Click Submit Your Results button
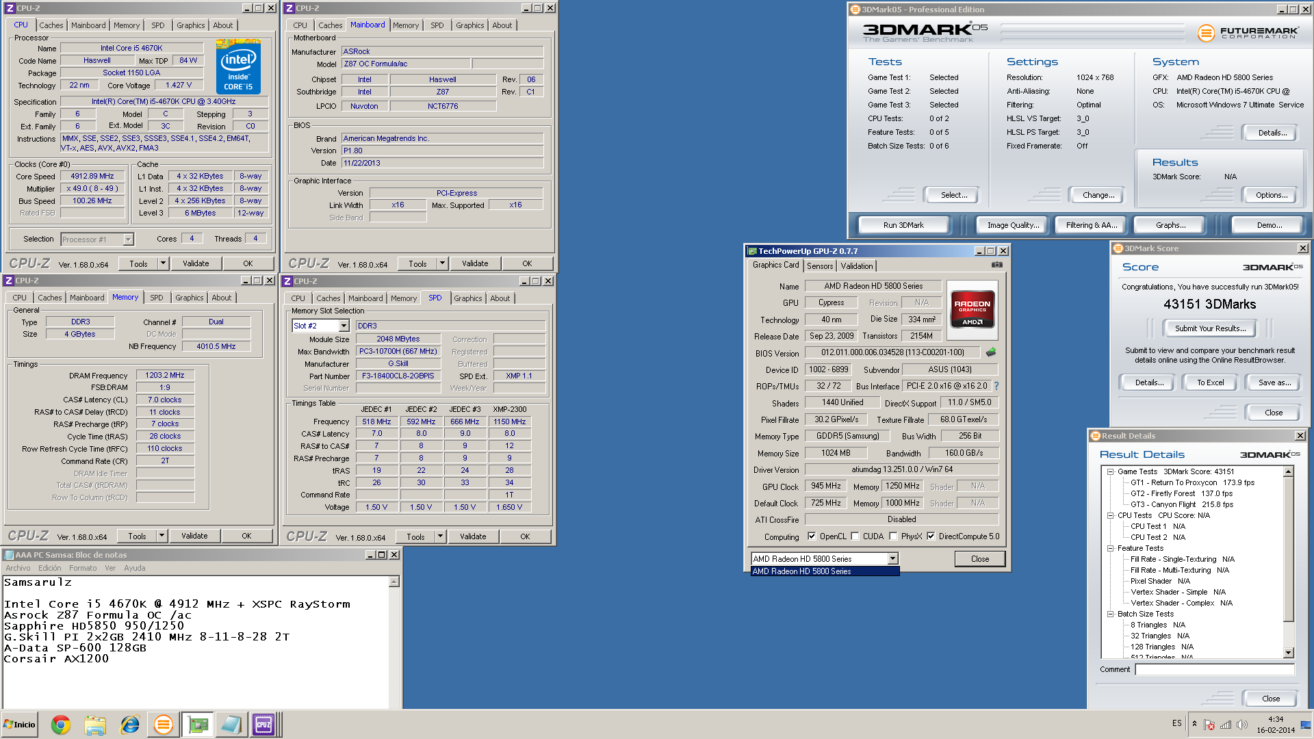The height and width of the screenshot is (739, 1314). [1210, 328]
